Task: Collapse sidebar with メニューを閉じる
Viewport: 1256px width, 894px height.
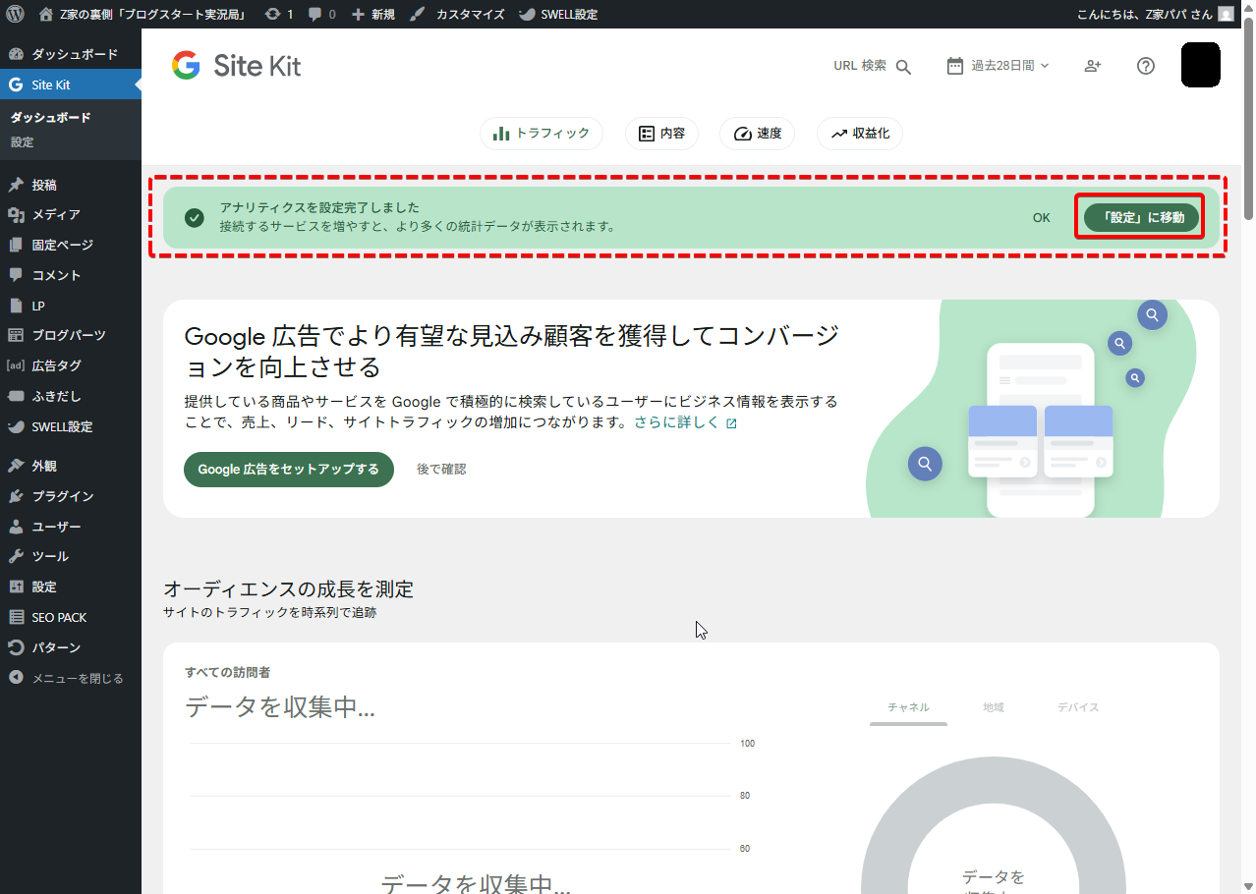Action: click(71, 678)
